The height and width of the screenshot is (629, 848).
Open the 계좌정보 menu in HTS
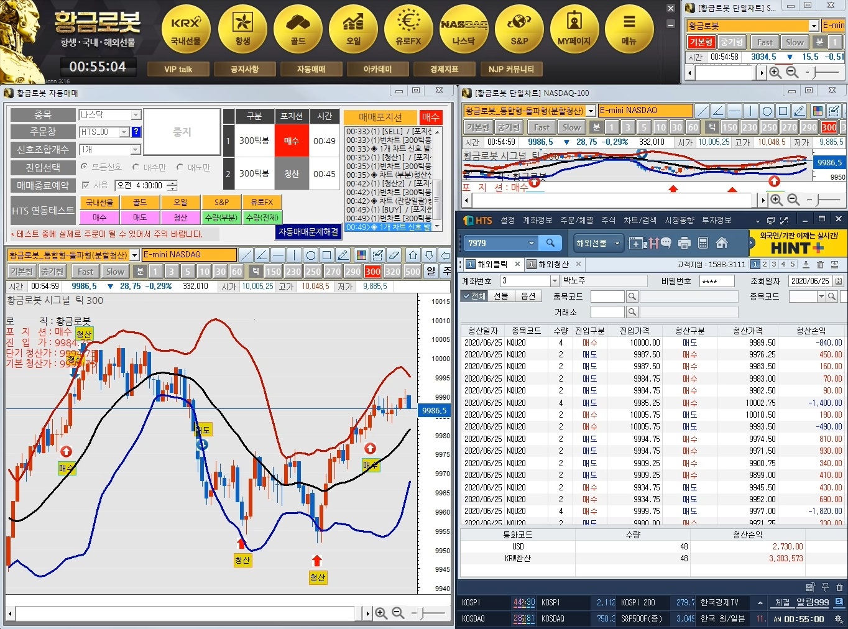coord(537,220)
